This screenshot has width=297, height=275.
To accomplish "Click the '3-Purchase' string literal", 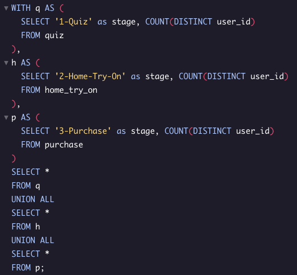I will click(x=83, y=131).
